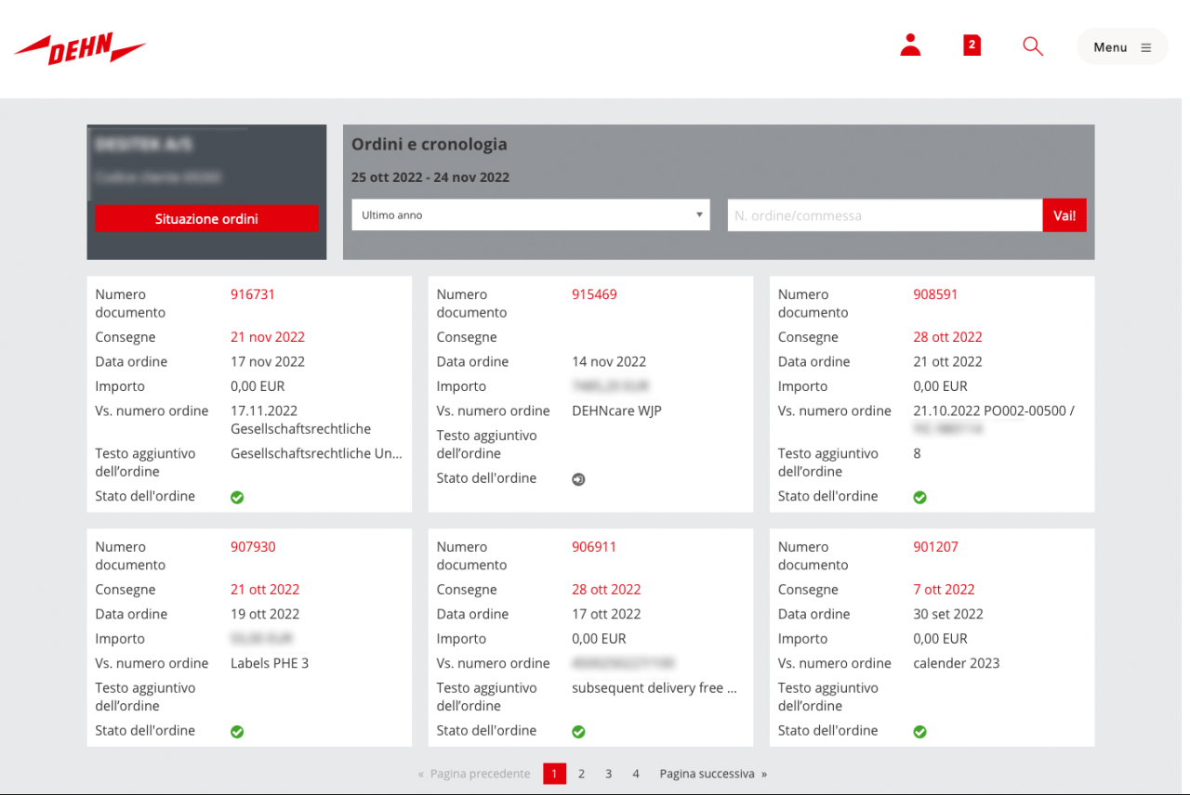Open the red notifications icon showing 2
The width and height of the screenshot is (1190, 795).
972,46
